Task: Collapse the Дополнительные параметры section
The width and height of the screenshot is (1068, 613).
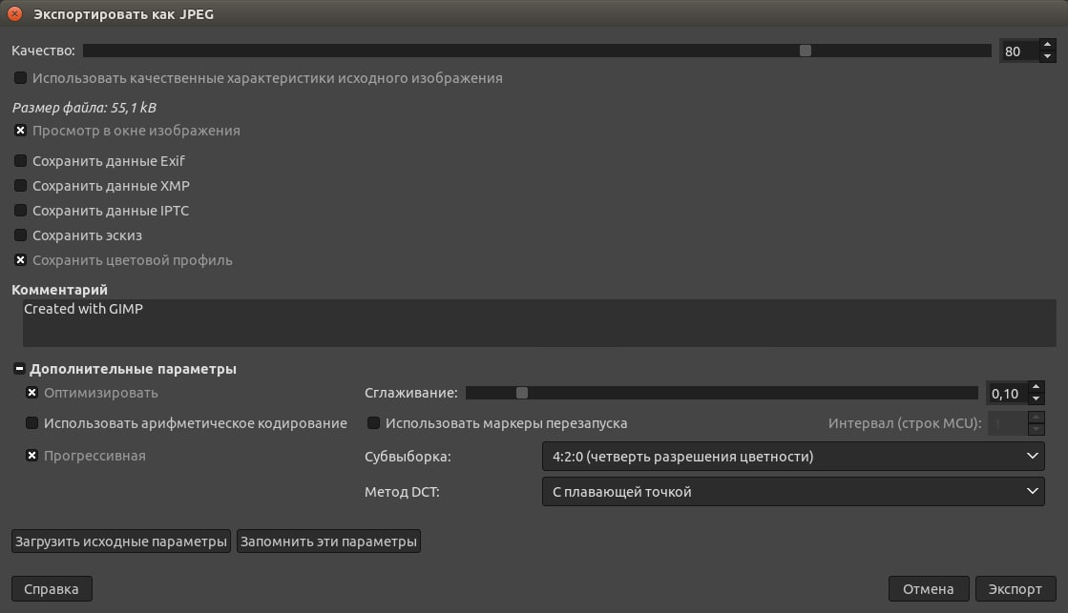Action: 19,369
